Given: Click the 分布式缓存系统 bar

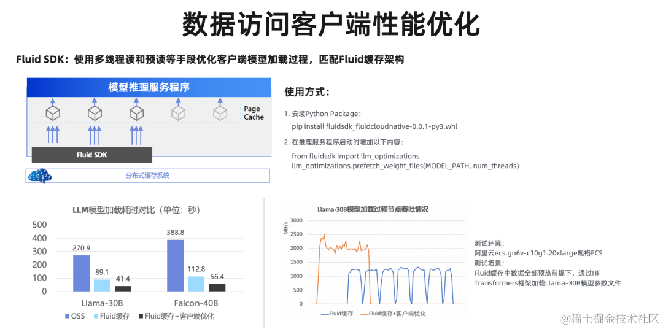Looking at the screenshot, I should tap(147, 176).
